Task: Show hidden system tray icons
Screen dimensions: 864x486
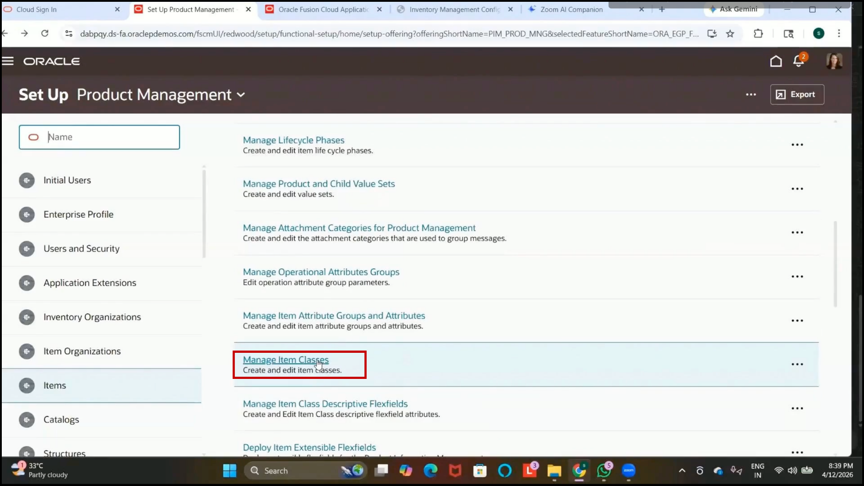Action: [x=682, y=471]
